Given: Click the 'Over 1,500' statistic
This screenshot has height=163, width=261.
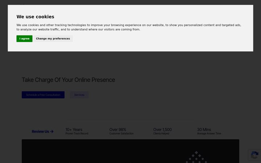Looking at the screenshot, I should 162,129.
